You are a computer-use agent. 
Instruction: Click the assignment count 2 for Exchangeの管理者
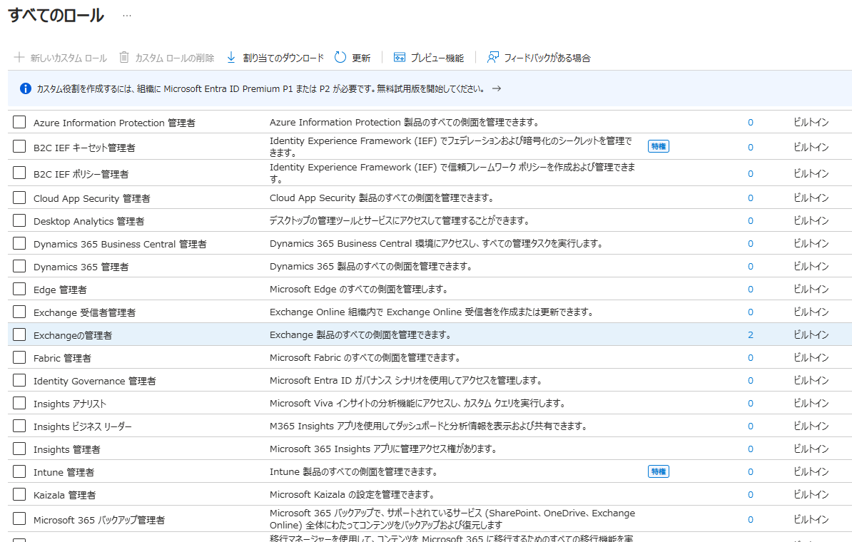750,334
